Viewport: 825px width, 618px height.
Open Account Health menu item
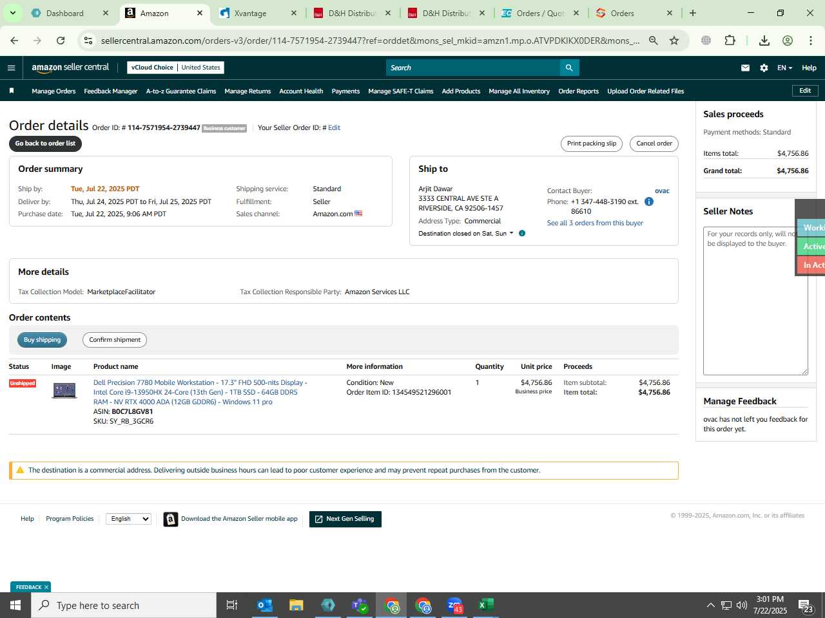pyautogui.click(x=301, y=91)
